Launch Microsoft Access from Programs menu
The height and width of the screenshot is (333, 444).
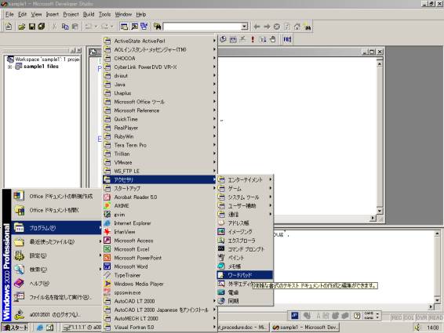click(x=159, y=241)
